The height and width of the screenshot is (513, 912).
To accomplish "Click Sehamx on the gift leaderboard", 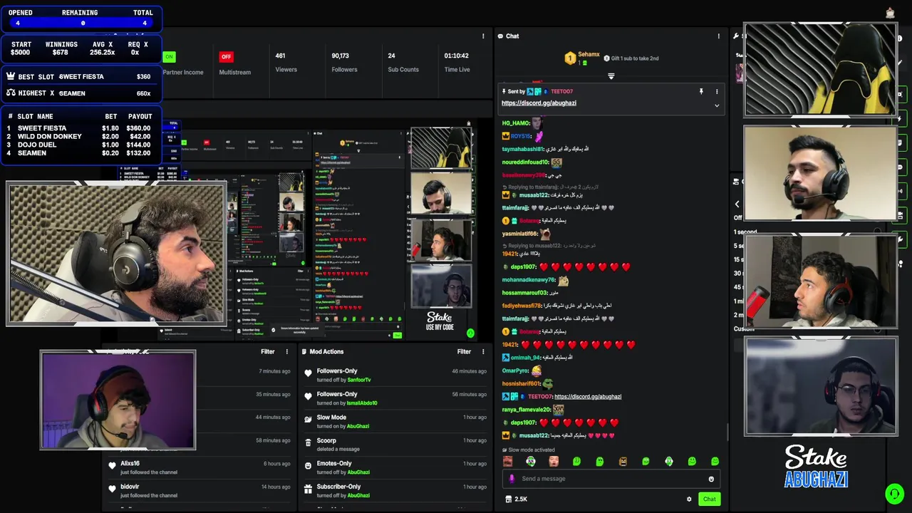I will pos(589,55).
